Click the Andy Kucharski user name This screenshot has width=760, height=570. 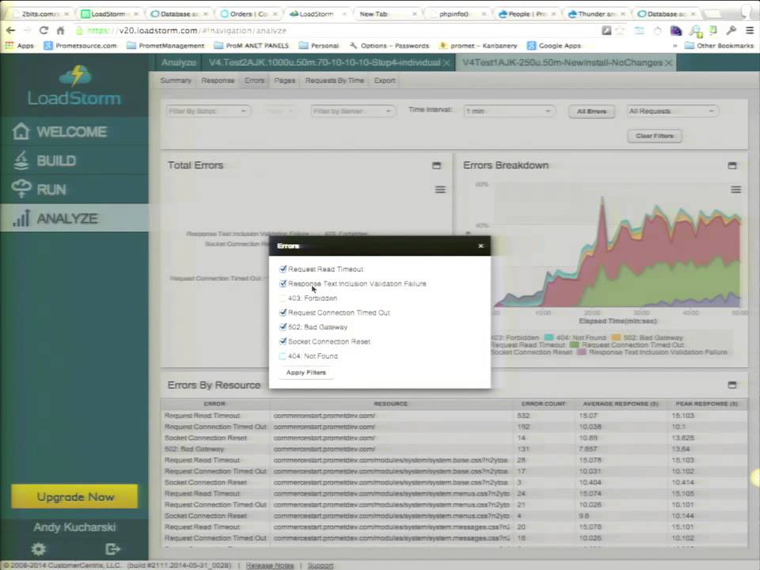tap(74, 527)
